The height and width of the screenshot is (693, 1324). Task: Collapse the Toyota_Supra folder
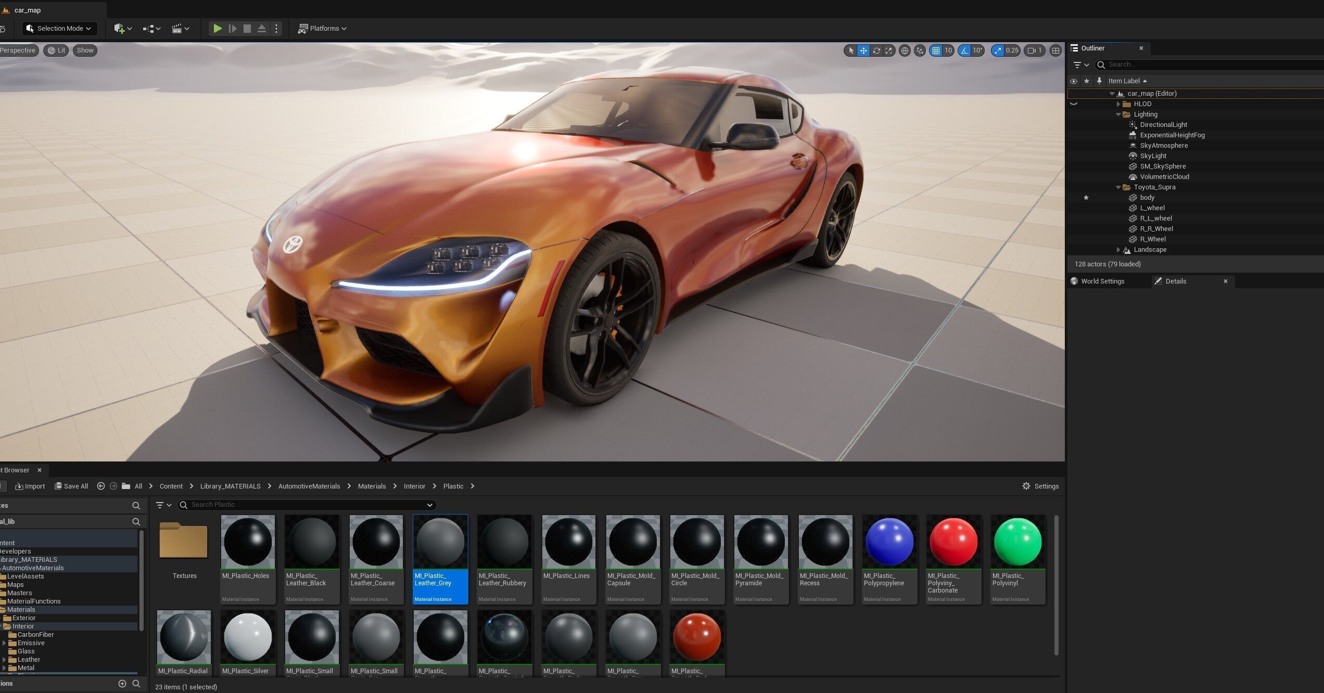(x=1118, y=188)
